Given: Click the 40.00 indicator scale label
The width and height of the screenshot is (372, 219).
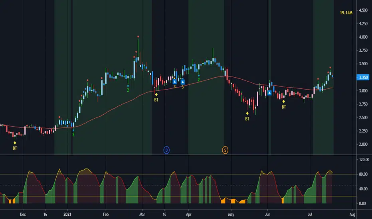Looking at the screenshot, I should tap(364, 189).
